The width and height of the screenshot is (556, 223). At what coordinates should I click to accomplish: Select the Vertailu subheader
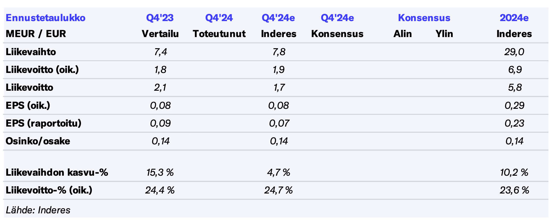tap(160, 34)
